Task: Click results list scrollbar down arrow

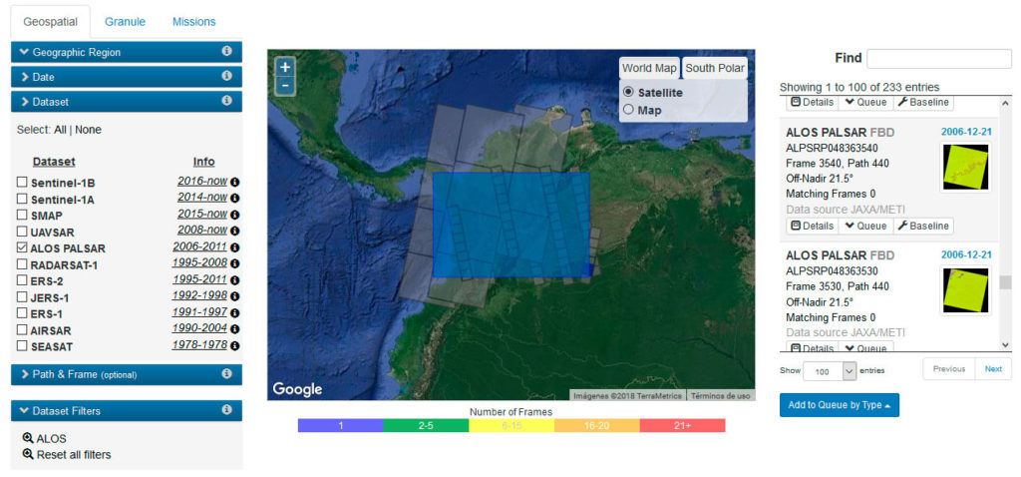Action: click(x=1005, y=344)
